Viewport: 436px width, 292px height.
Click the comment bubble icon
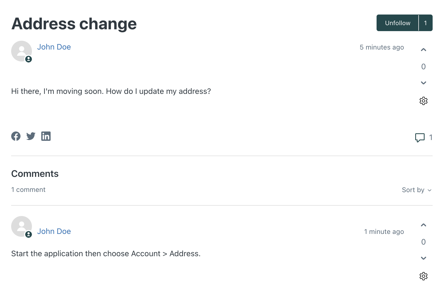coord(420,138)
